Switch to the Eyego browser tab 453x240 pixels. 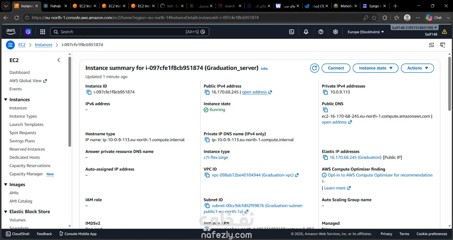point(374,6)
